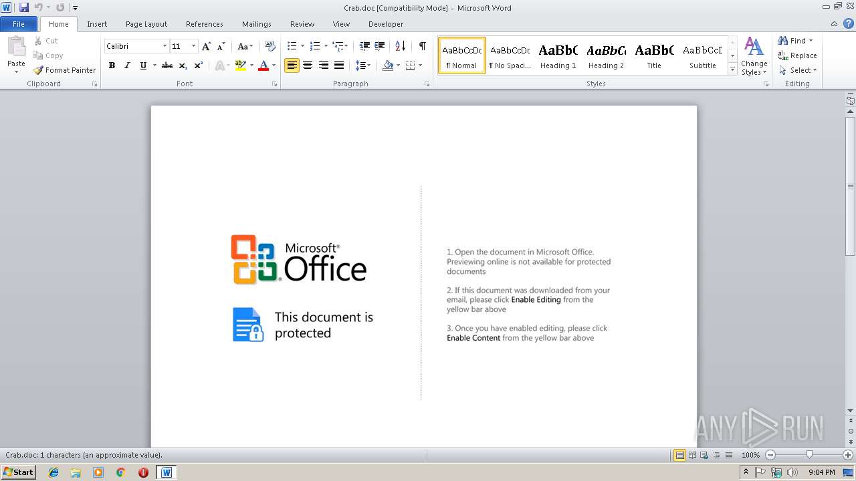Toggle Align Text Left
856x481 pixels.
pyautogui.click(x=292, y=65)
